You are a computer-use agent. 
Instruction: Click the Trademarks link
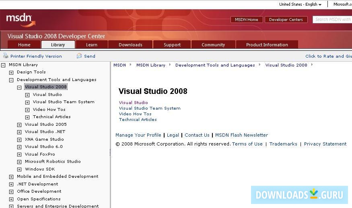283,144
